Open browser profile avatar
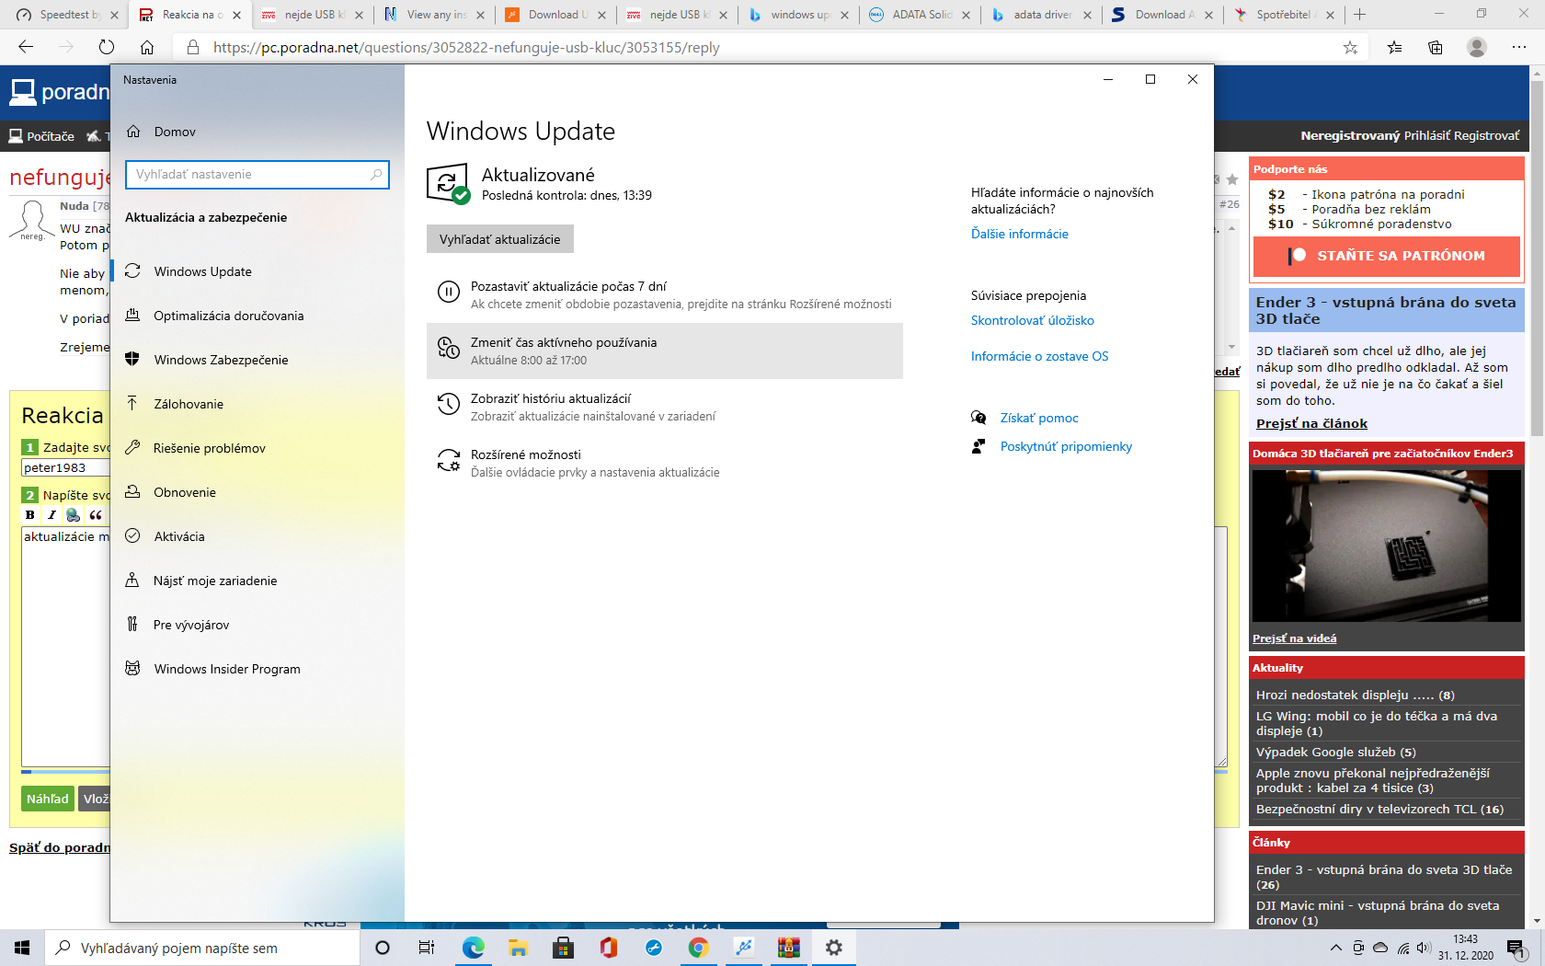 click(x=1477, y=47)
